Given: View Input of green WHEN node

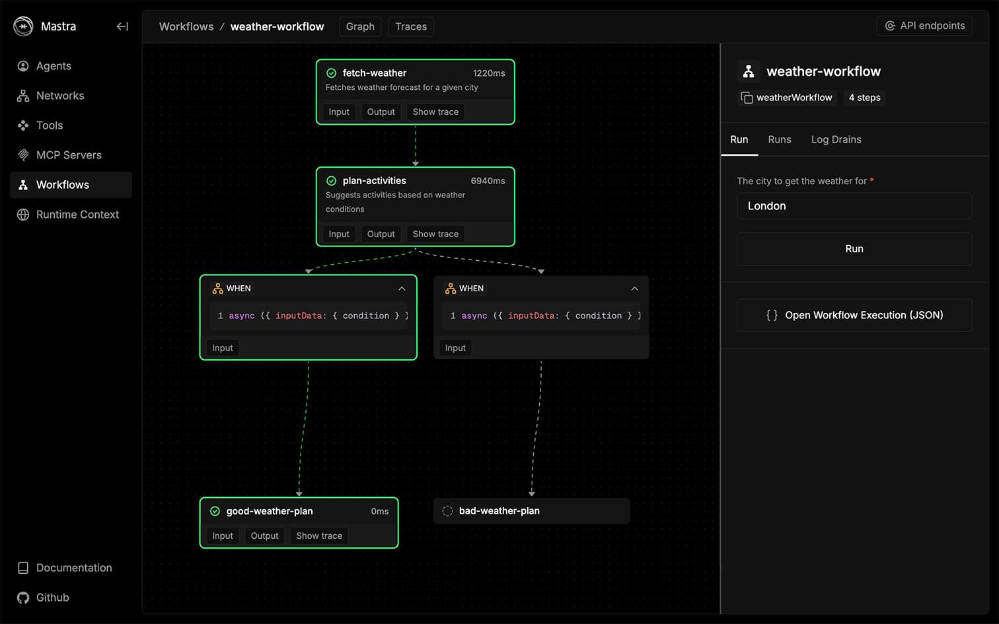Looking at the screenshot, I should 223,348.
